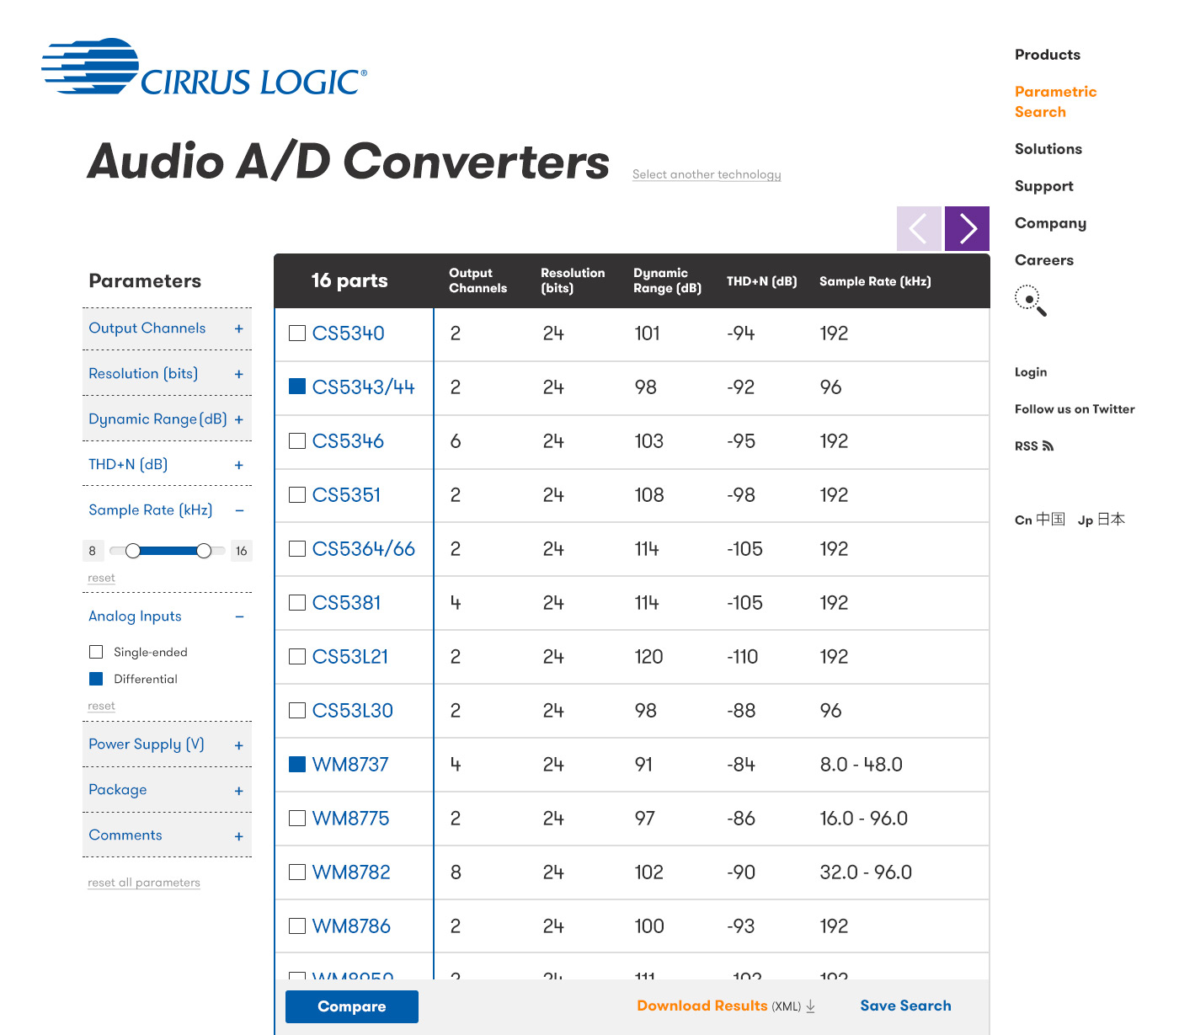The width and height of the screenshot is (1179, 1035).
Task: Click the Sample Rate minimum value box
Action: coord(93,551)
